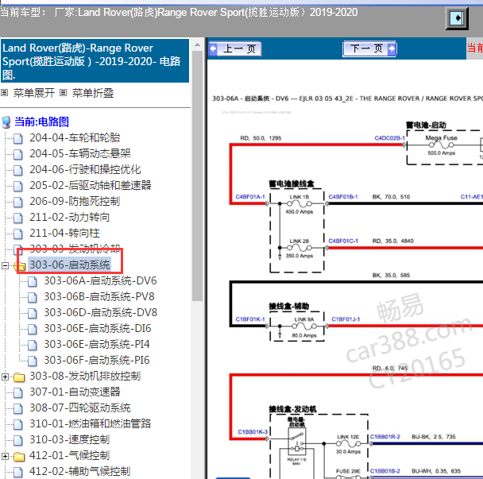Click the tree panel scrollbar thumb

(x=197, y=176)
